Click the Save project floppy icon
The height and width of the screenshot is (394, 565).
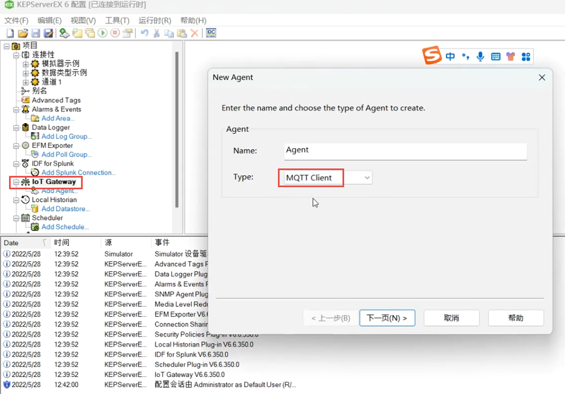[35, 33]
